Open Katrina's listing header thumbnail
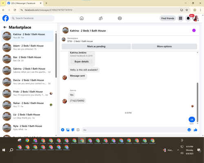The width and height of the screenshot is (204, 163). click(65, 30)
